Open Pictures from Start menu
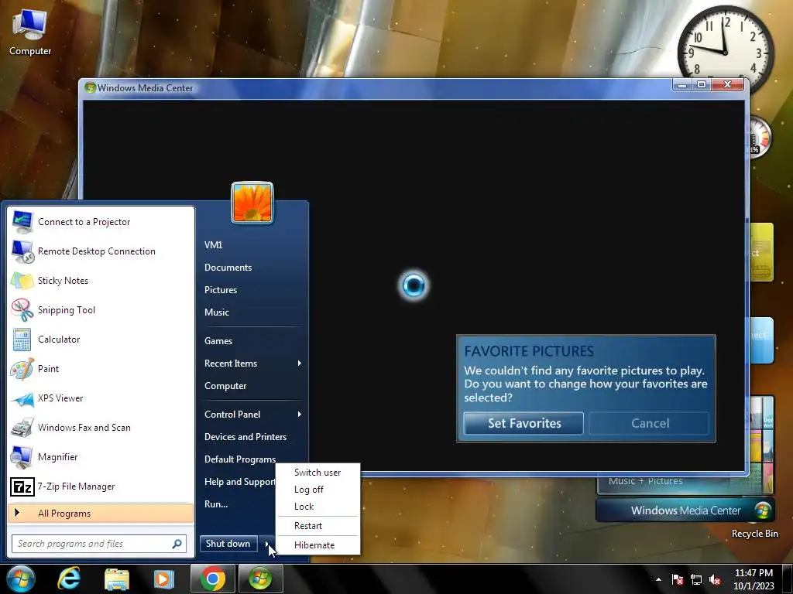This screenshot has height=594, width=793. click(221, 290)
